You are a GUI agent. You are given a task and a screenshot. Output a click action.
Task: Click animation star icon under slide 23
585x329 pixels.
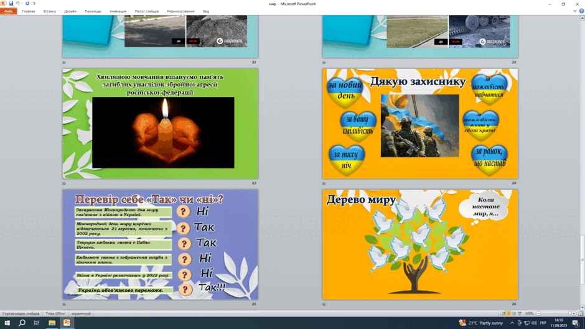pos(64,183)
